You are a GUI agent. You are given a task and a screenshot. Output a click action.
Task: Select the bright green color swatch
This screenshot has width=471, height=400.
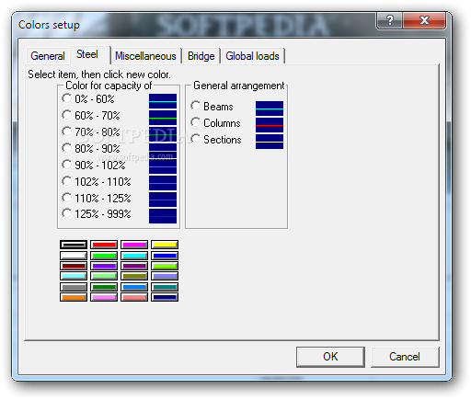[x=104, y=256]
